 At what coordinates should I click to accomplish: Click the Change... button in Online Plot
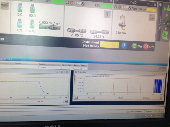coord(92,98)
